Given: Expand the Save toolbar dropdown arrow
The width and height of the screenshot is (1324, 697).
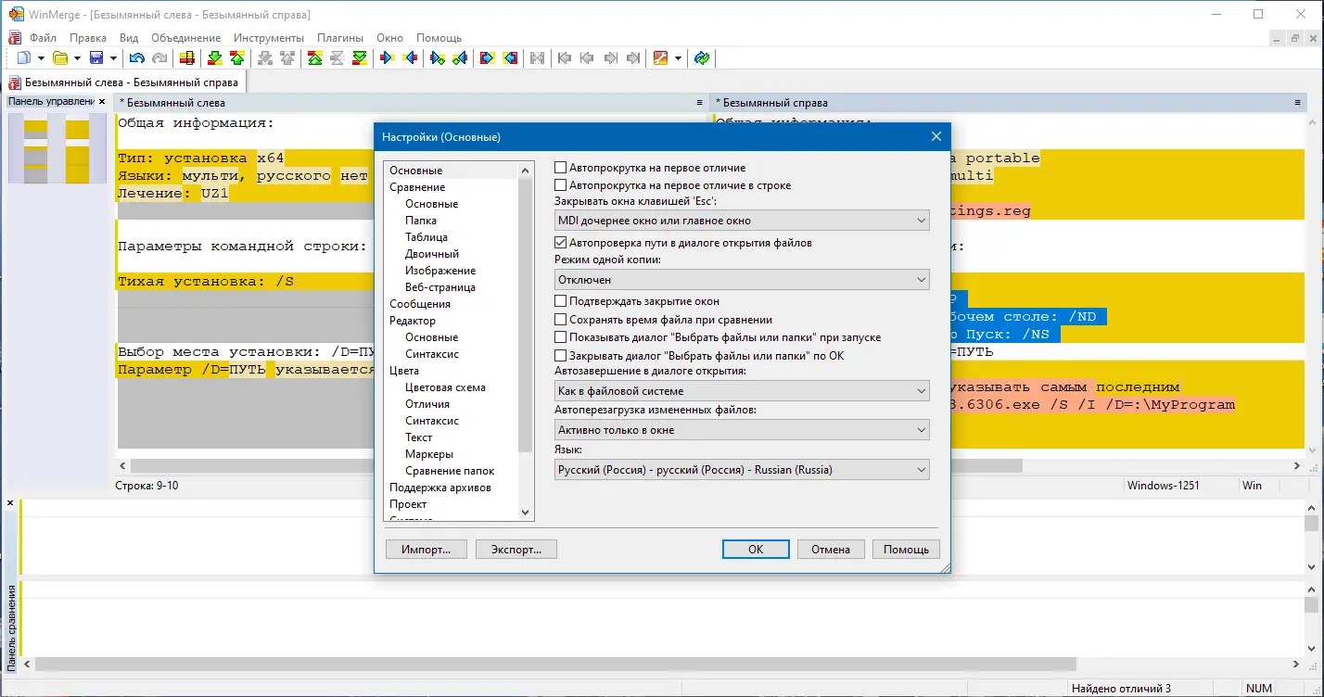Looking at the screenshot, I should [x=113, y=58].
